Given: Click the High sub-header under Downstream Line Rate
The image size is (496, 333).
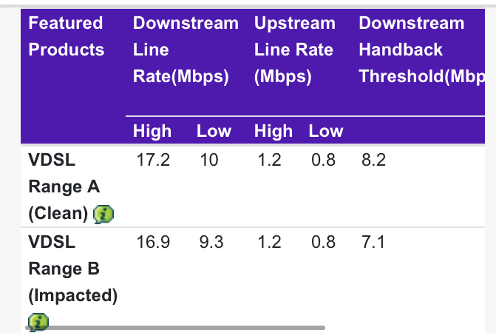Looking at the screenshot, I should pos(152,132).
